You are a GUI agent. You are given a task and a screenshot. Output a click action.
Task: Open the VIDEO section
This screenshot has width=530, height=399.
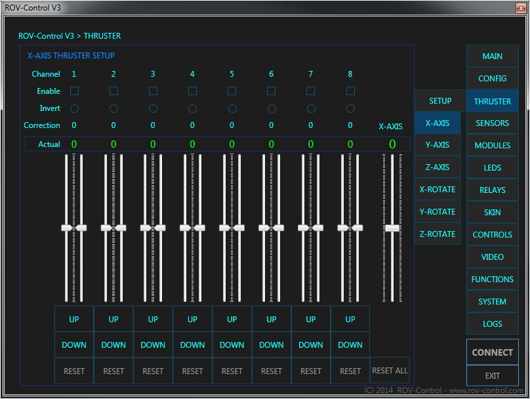pyautogui.click(x=493, y=257)
